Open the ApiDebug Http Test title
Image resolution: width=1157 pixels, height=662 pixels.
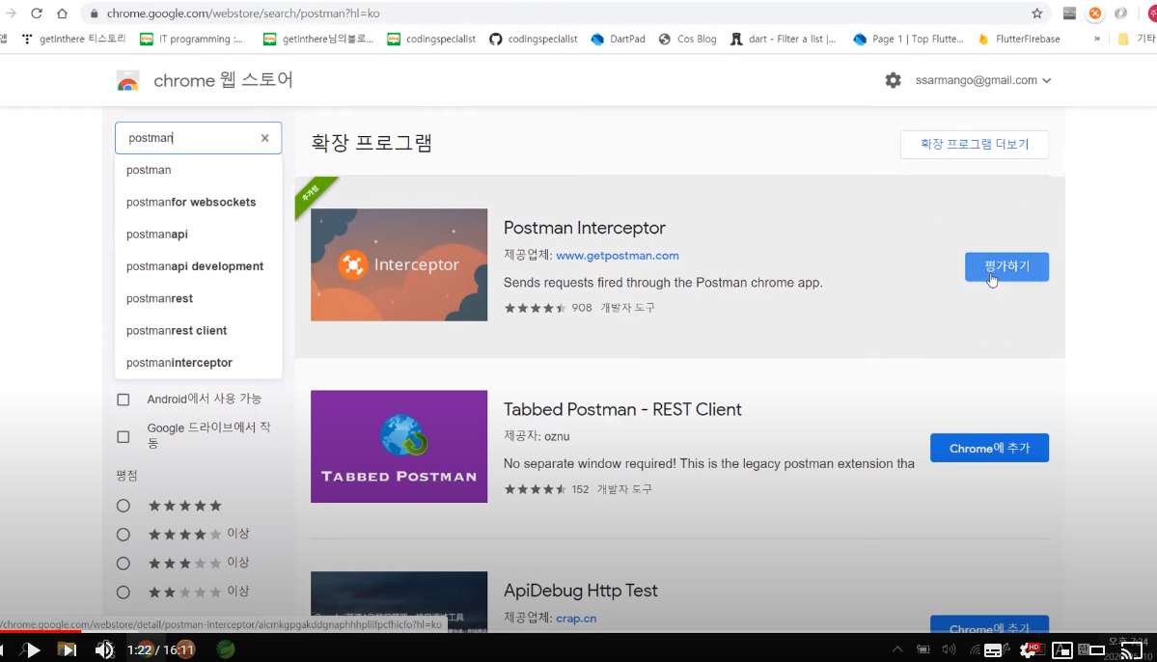point(580,591)
